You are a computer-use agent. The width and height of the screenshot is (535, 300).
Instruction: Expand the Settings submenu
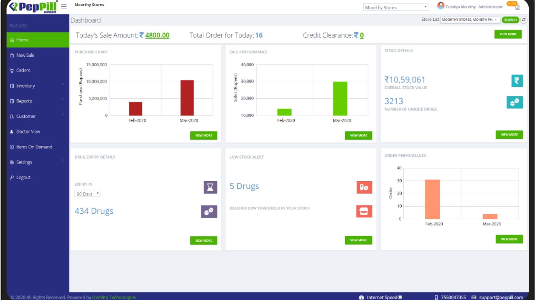point(38,162)
